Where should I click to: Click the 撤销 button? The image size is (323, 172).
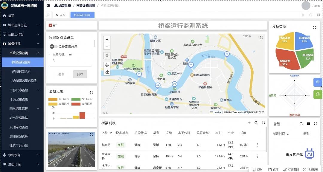tap(61, 75)
